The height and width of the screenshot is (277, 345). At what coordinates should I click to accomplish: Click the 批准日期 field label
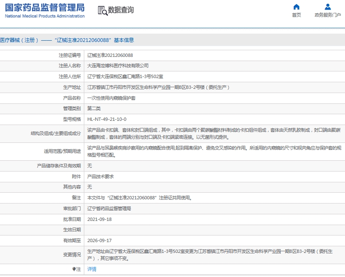tap(72, 219)
